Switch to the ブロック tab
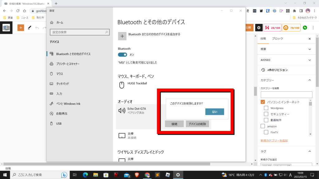The width and height of the screenshot is (319, 179). tap(277, 39)
